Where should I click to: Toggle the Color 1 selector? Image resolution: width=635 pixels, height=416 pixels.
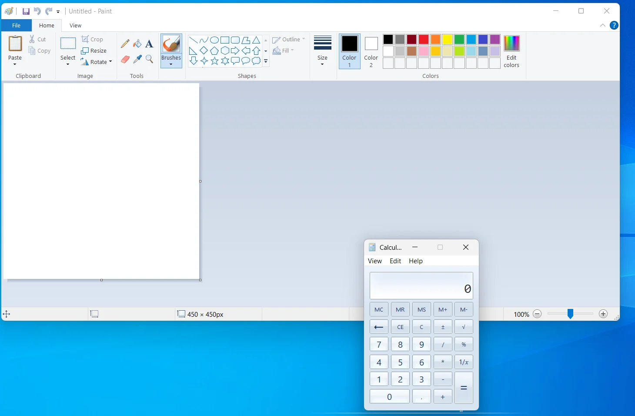350,51
